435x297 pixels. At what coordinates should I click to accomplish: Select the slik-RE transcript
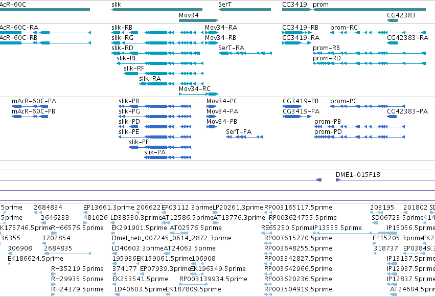[x=160, y=63]
